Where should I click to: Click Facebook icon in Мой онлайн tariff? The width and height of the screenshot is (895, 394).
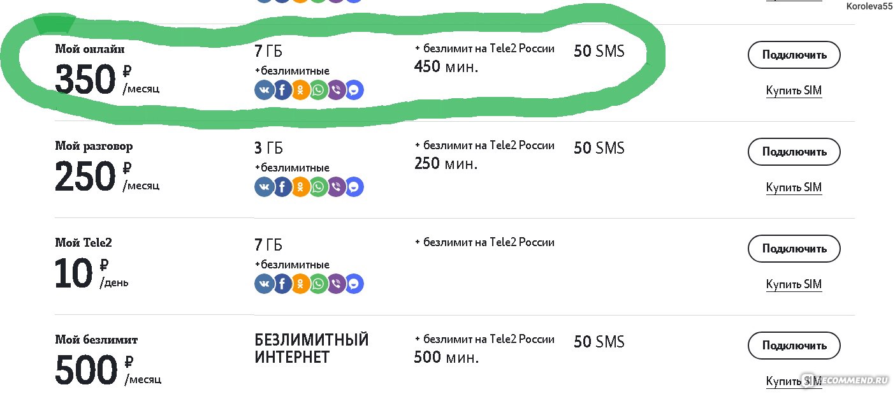[282, 90]
